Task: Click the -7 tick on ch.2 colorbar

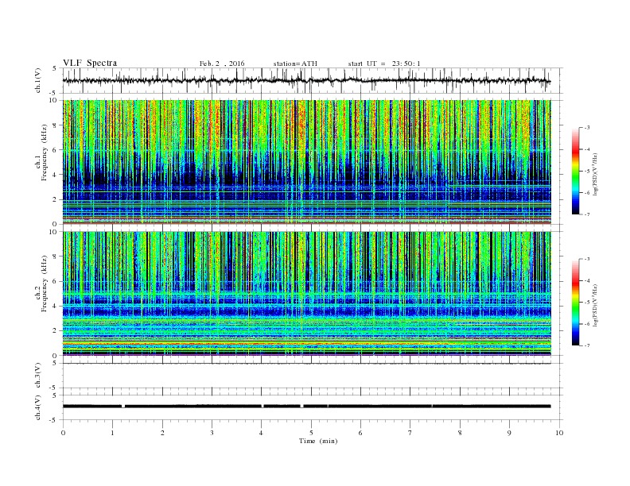Action: (x=587, y=345)
